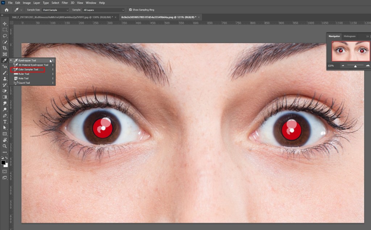Click the foreground color swatch
Viewport: 371px width, 230px height.
tap(4, 163)
